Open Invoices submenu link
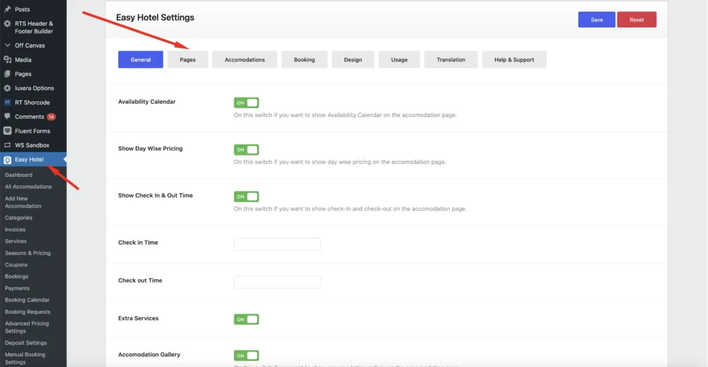This screenshot has width=708, height=367. pos(15,229)
